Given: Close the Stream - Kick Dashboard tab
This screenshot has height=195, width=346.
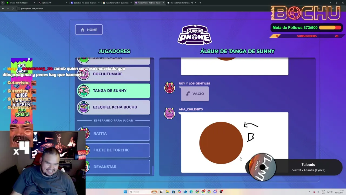Looking at the screenshot, I should pos(35,3).
